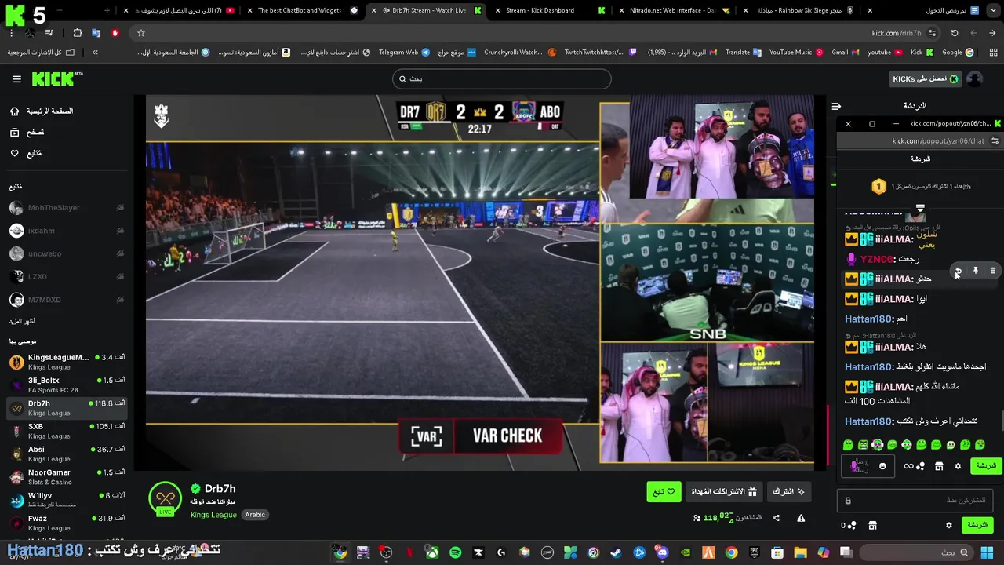Image resolution: width=1004 pixels, height=565 pixels.
Task: Switch to Rainbow Six Siege tab
Action: pos(801,10)
